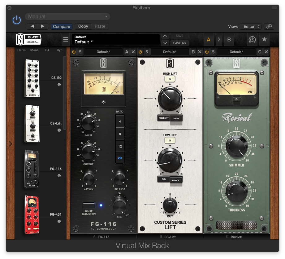Image resolution: width=285 pixels, height=259 pixels.
Task: Select the BIG low lift mode
Action: (x=164, y=179)
